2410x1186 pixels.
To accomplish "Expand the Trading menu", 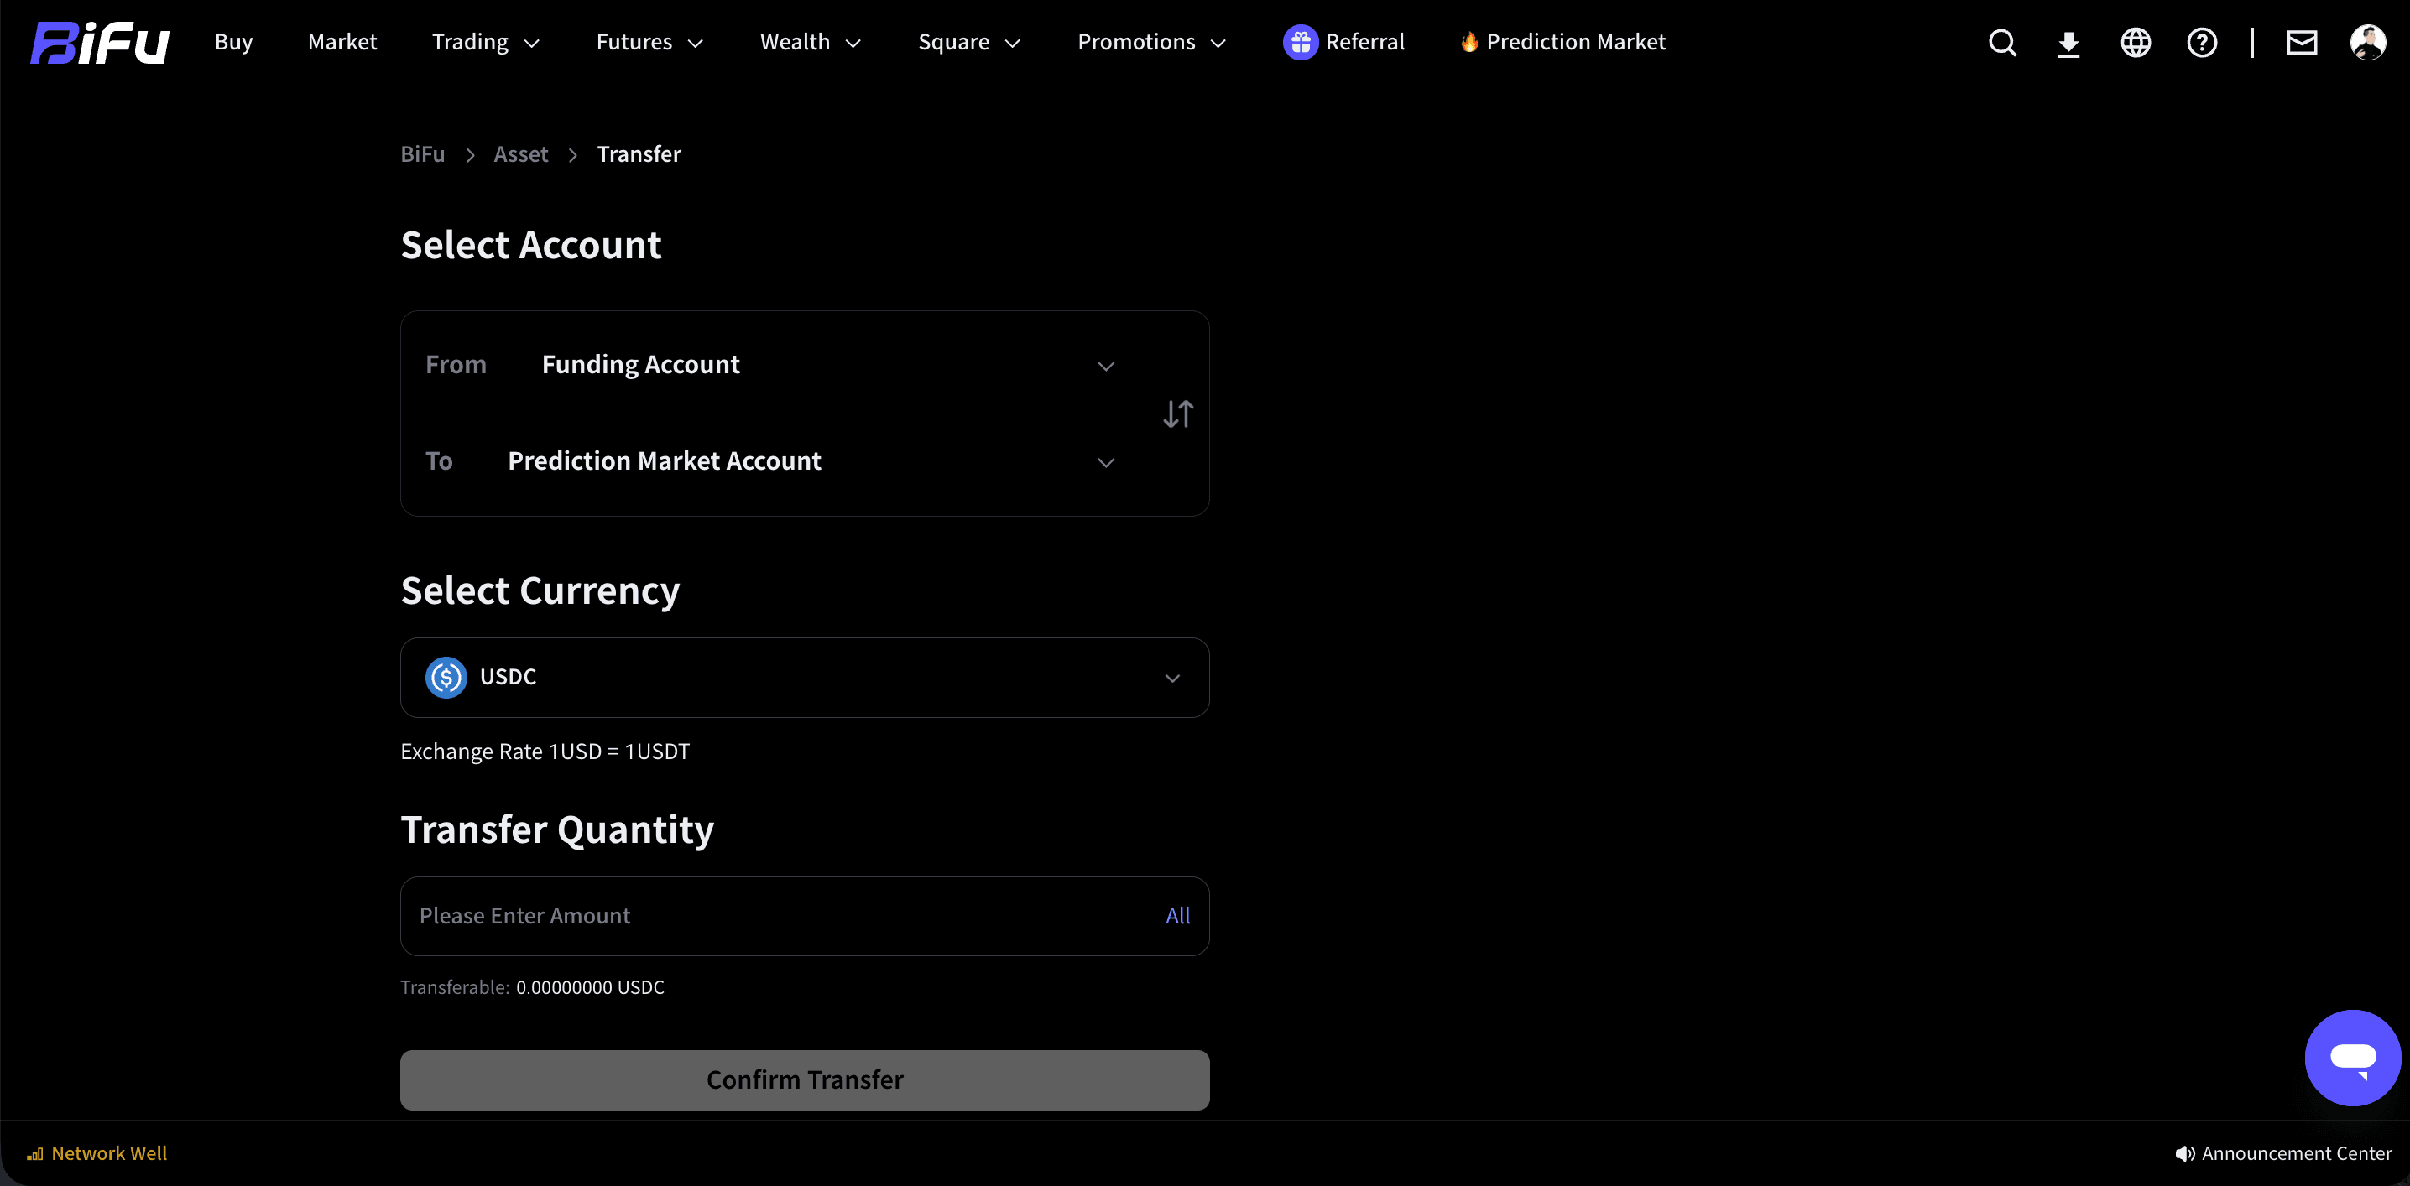I will [x=486, y=42].
